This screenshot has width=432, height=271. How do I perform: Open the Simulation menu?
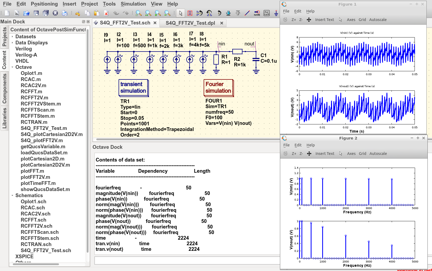pos(133,4)
